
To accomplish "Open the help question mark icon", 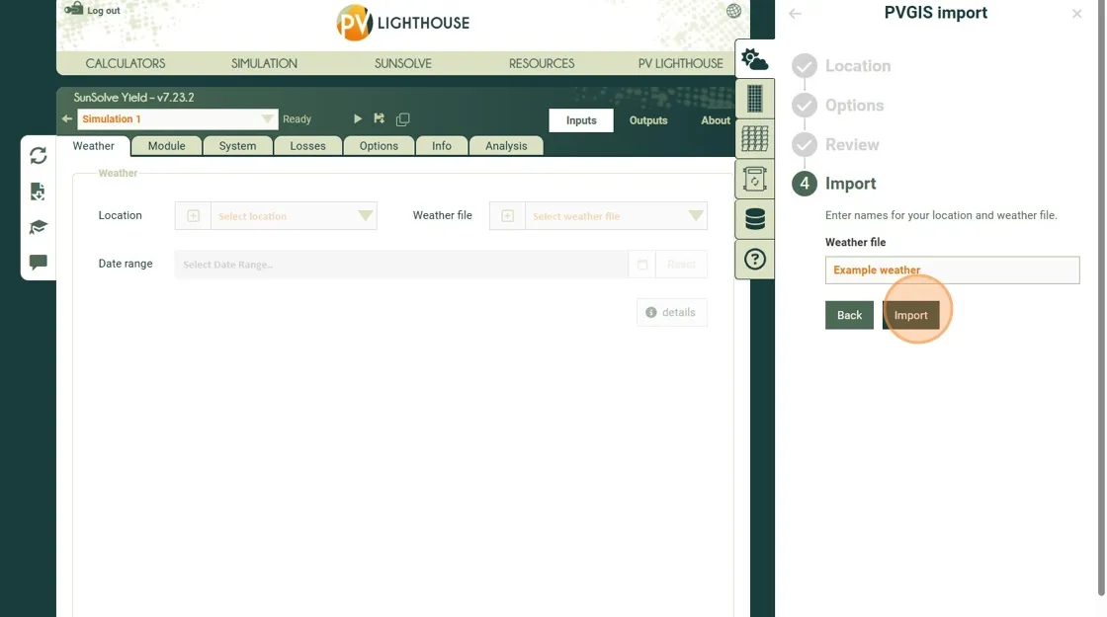I will (755, 260).
